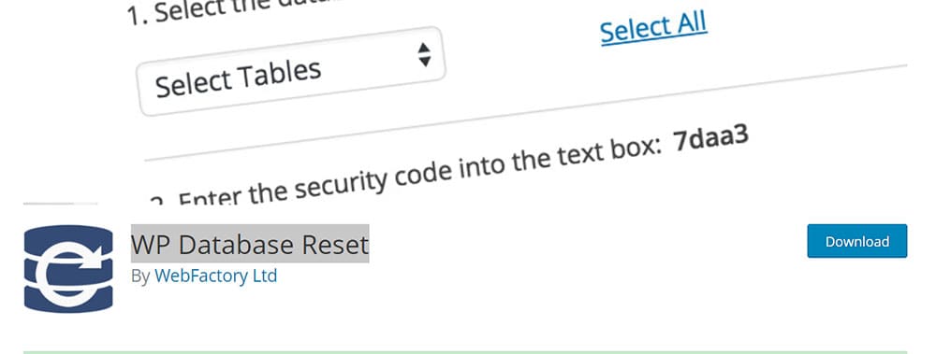Screen dimensions: 936x354
Task: Click the green notice bar at bottom
Action: (x=465, y=352)
